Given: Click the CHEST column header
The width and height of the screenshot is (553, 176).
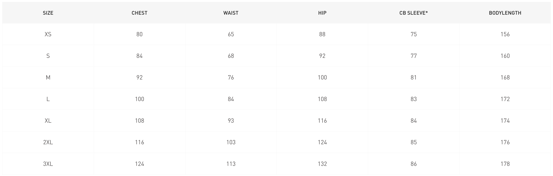Looking at the screenshot, I should pyautogui.click(x=139, y=13).
